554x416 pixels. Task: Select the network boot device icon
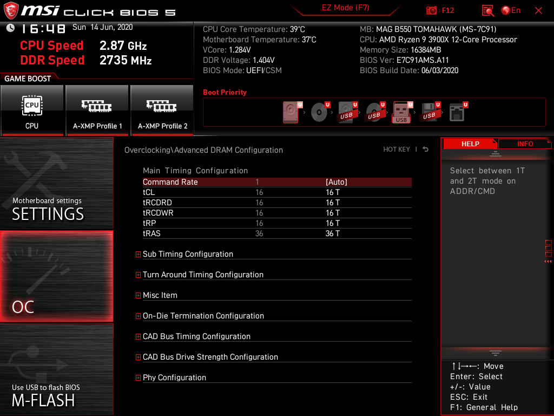[458, 112]
